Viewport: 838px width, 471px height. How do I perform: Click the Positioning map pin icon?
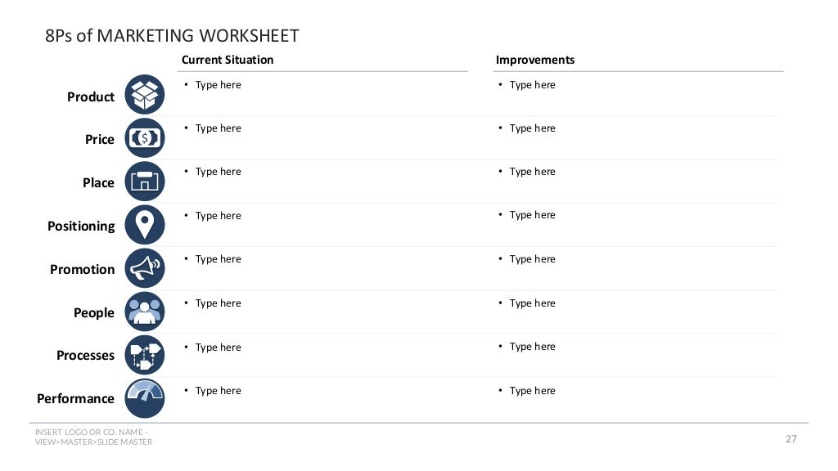coord(145,225)
